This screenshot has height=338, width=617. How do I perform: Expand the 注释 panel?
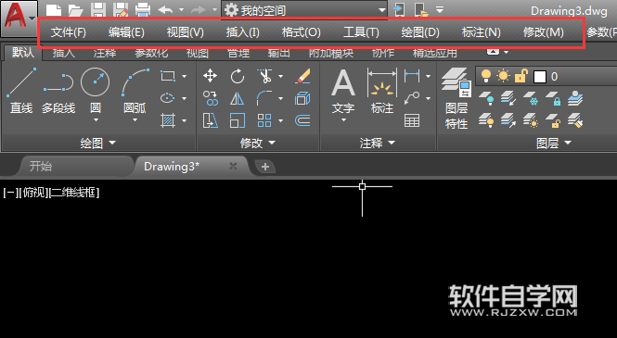tap(378, 143)
